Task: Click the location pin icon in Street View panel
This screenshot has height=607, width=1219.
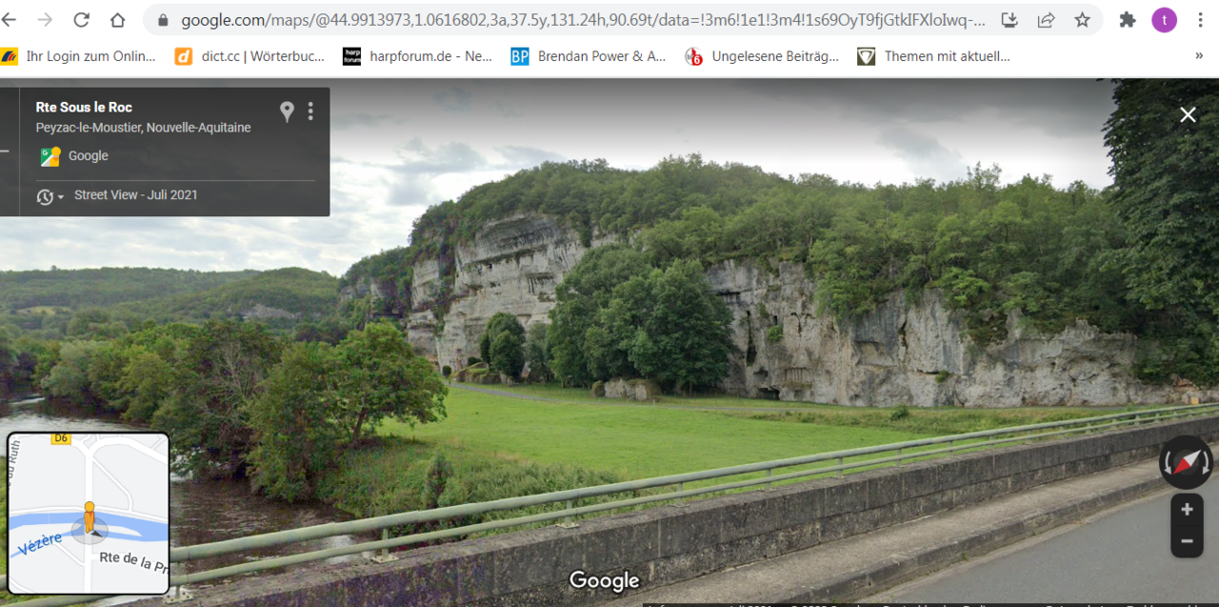Action: [287, 111]
